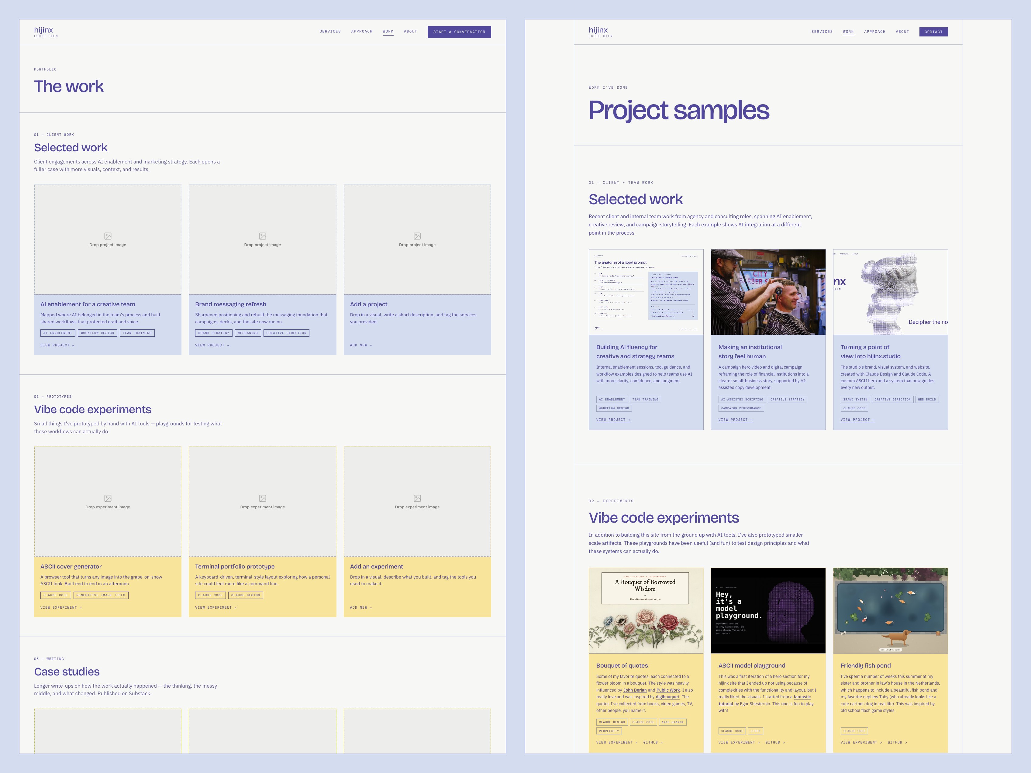Image resolution: width=1031 pixels, height=773 pixels.
Task: View experiment for ASCII cover generator
Action: tap(61, 608)
